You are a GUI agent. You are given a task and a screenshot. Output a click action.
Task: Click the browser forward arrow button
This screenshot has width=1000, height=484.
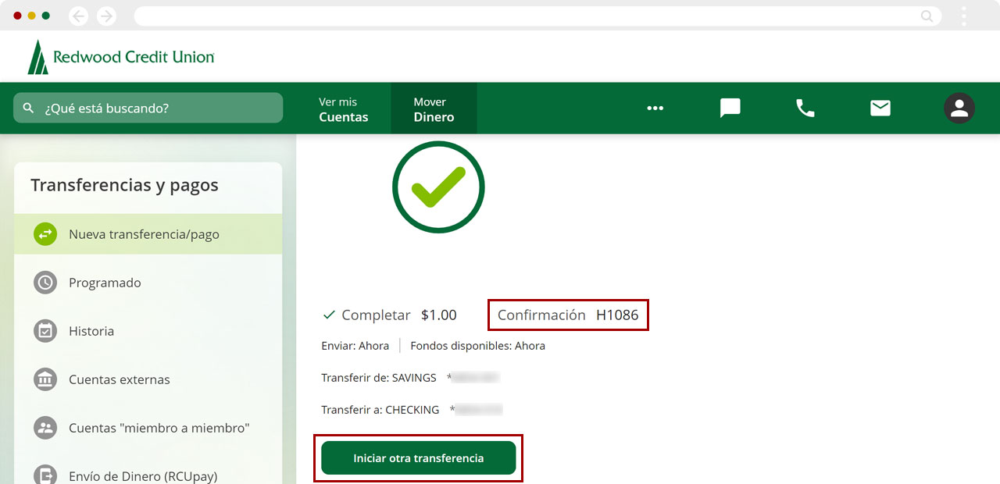[x=106, y=16]
